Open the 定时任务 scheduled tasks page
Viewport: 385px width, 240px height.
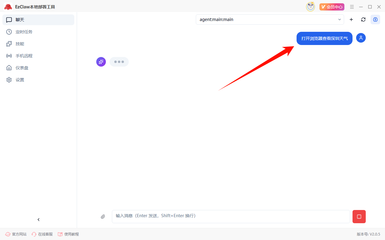coord(24,32)
